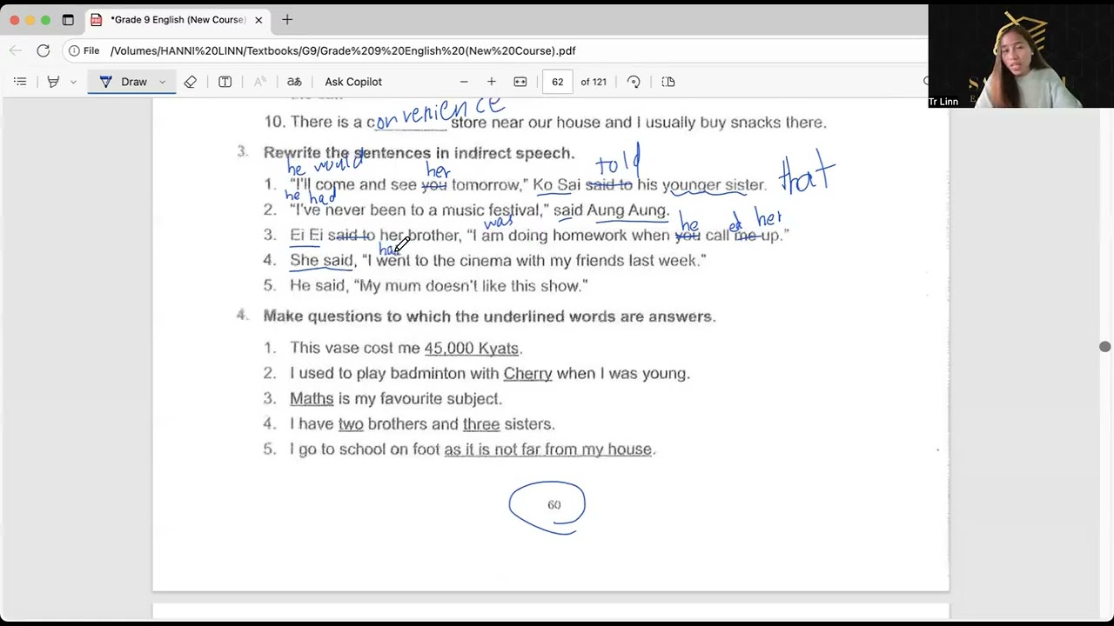Click the Read aloud icon

pyautogui.click(x=259, y=82)
